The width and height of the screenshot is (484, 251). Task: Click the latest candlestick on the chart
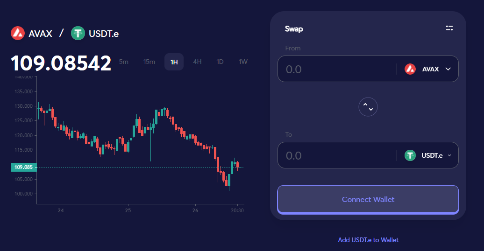click(x=238, y=165)
